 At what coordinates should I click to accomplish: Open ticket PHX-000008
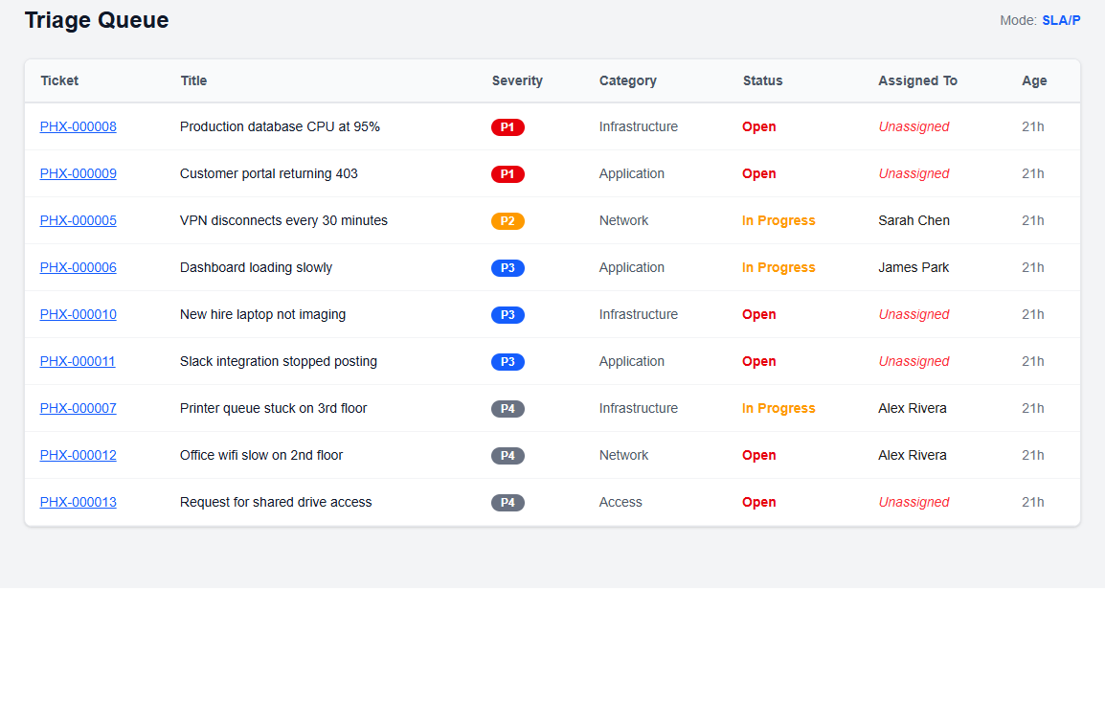coord(78,126)
